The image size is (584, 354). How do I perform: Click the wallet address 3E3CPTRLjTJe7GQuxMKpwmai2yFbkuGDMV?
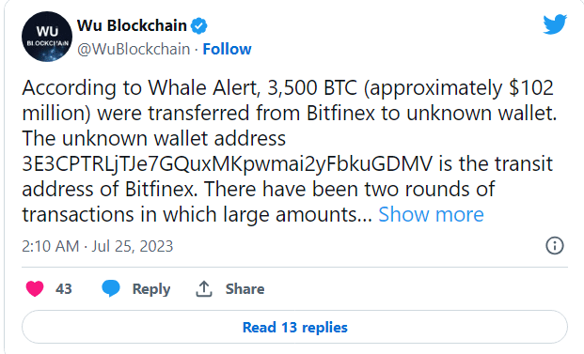click(x=228, y=164)
